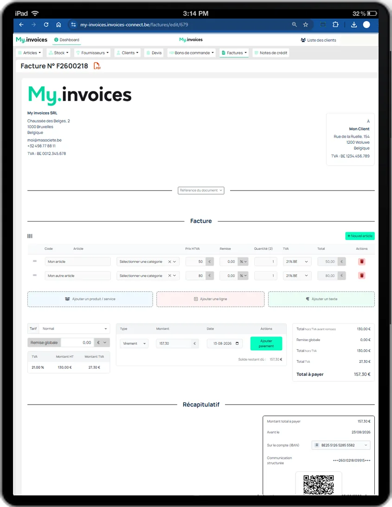Delete the 'Mon autre article' row trash icon
The width and height of the screenshot is (392, 507).
click(x=362, y=275)
